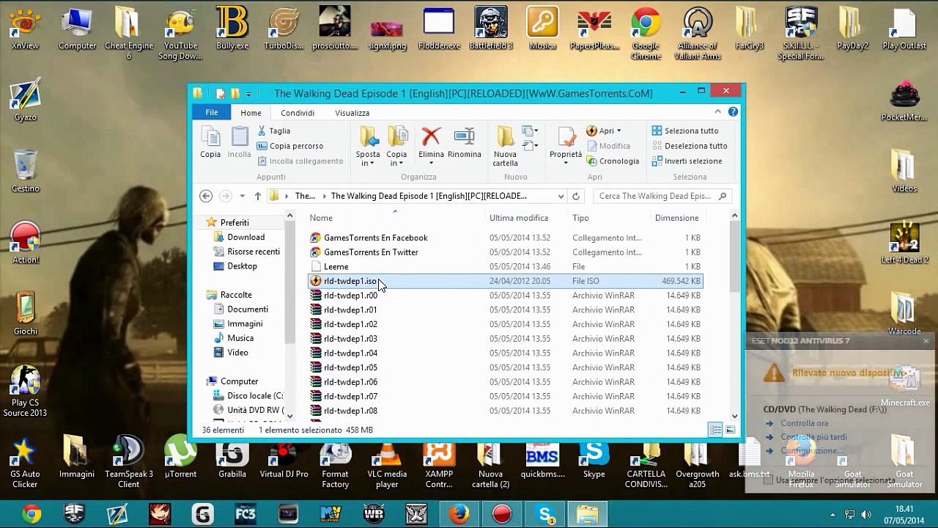Switch to the Condividi tab

point(298,113)
